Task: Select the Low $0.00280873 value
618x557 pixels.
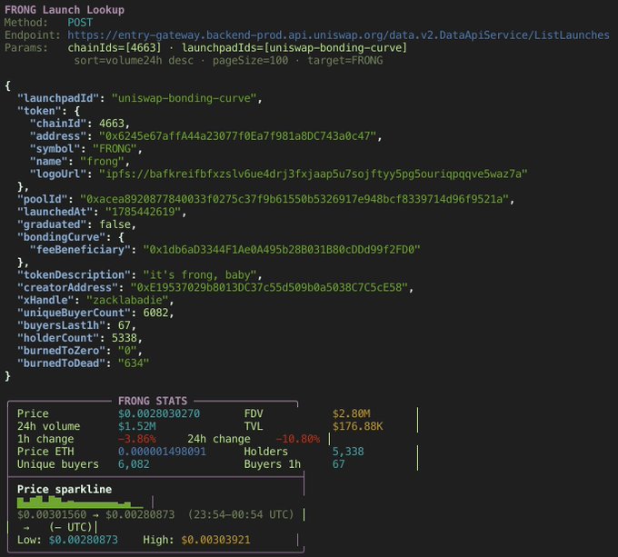Action: point(84,539)
